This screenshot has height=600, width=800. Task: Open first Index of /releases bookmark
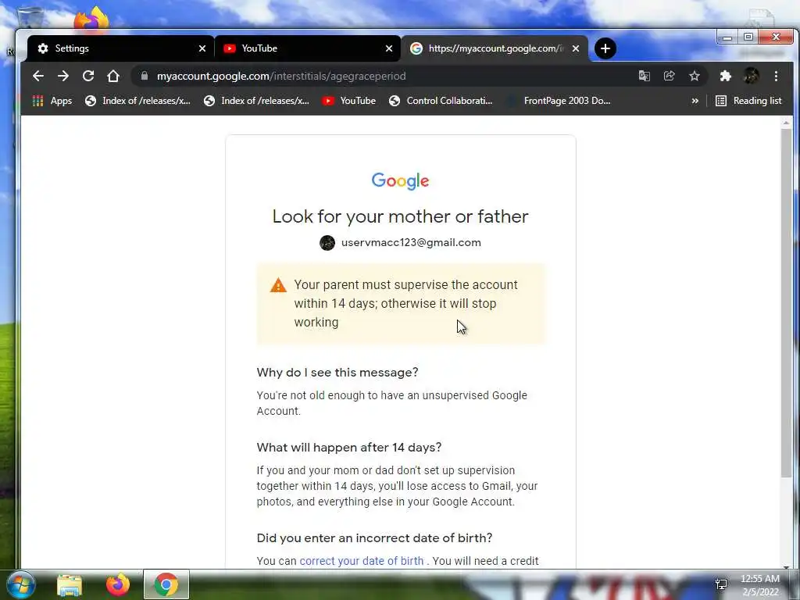pyautogui.click(x=137, y=101)
